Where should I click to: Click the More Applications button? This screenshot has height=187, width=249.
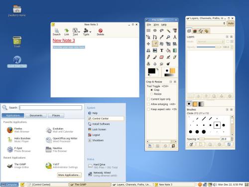[x=69, y=175]
